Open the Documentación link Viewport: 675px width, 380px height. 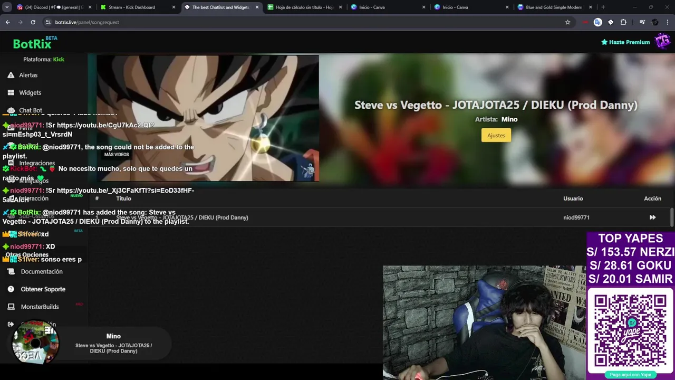pos(42,271)
